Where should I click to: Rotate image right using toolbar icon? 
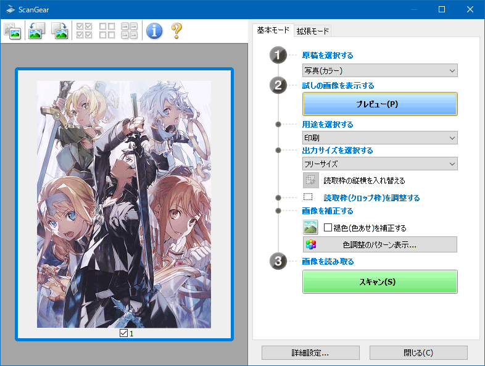coord(60,31)
